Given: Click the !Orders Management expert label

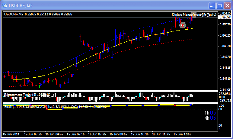Looking at the screenshot, I should click(192, 15).
